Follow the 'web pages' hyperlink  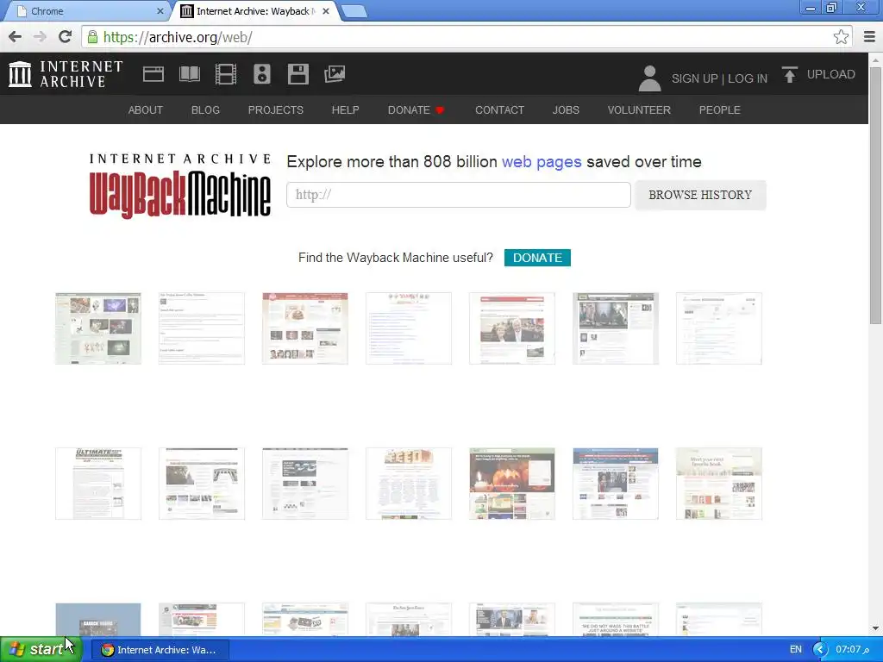tap(542, 162)
